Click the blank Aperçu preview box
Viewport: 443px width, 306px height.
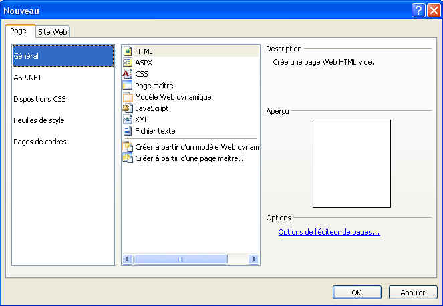coord(351,163)
